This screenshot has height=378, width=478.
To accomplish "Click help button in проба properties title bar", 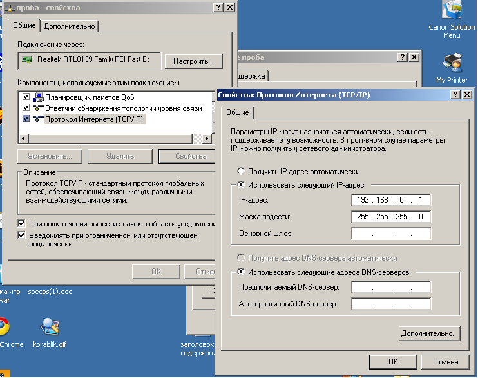I will (x=217, y=7).
